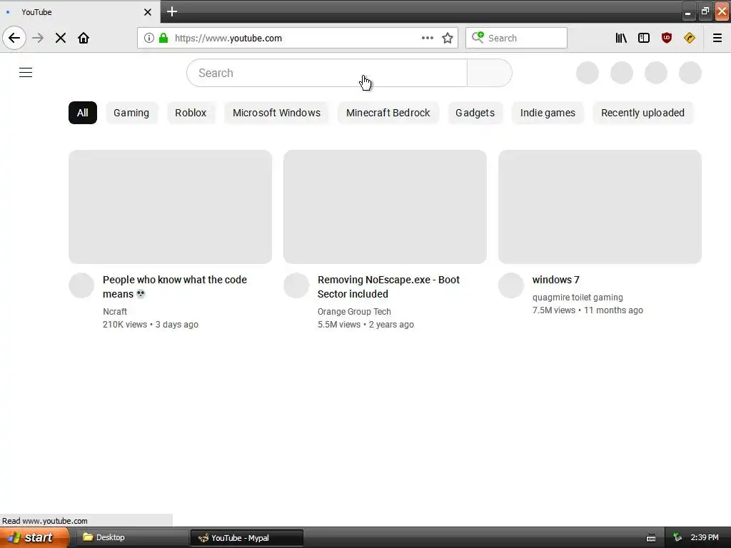Click the 5.5M views • 2 years ago text

coord(365,325)
